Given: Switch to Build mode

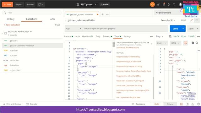Looking at the screenshot, I should (157, 104).
